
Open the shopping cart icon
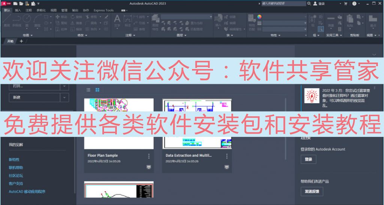click(345, 3)
